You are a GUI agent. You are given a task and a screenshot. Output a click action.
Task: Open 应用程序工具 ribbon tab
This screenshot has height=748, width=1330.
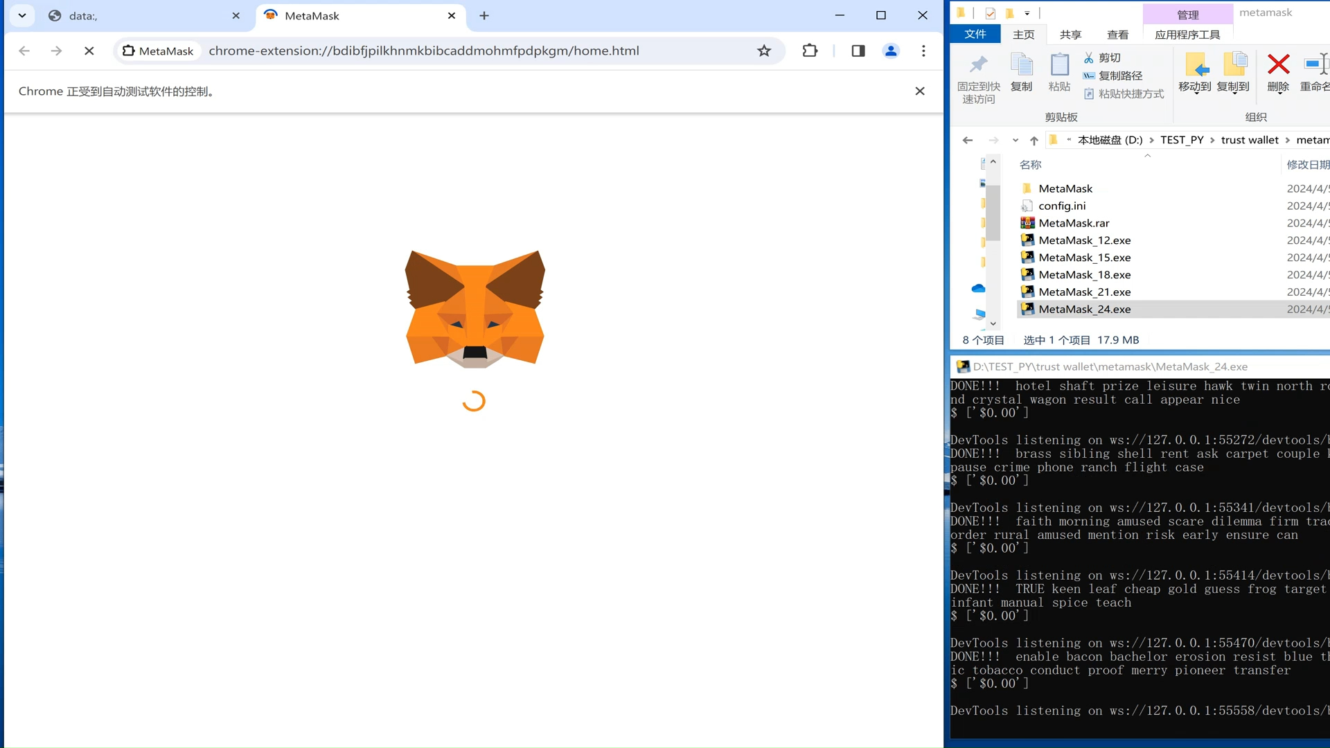click(x=1187, y=35)
